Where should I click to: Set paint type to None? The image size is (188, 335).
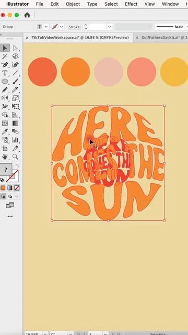pyautogui.click(x=17, y=188)
